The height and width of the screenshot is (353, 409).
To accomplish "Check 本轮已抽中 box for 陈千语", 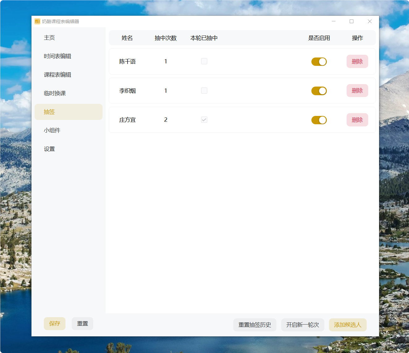I will [204, 61].
